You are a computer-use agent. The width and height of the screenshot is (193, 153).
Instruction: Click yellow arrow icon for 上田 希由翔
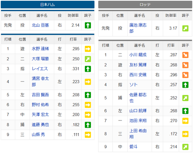tap(185, 134)
